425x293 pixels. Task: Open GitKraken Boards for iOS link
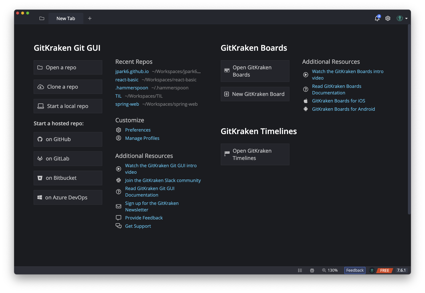[338, 101]
